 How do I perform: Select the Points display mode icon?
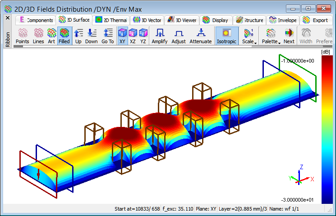22,36
